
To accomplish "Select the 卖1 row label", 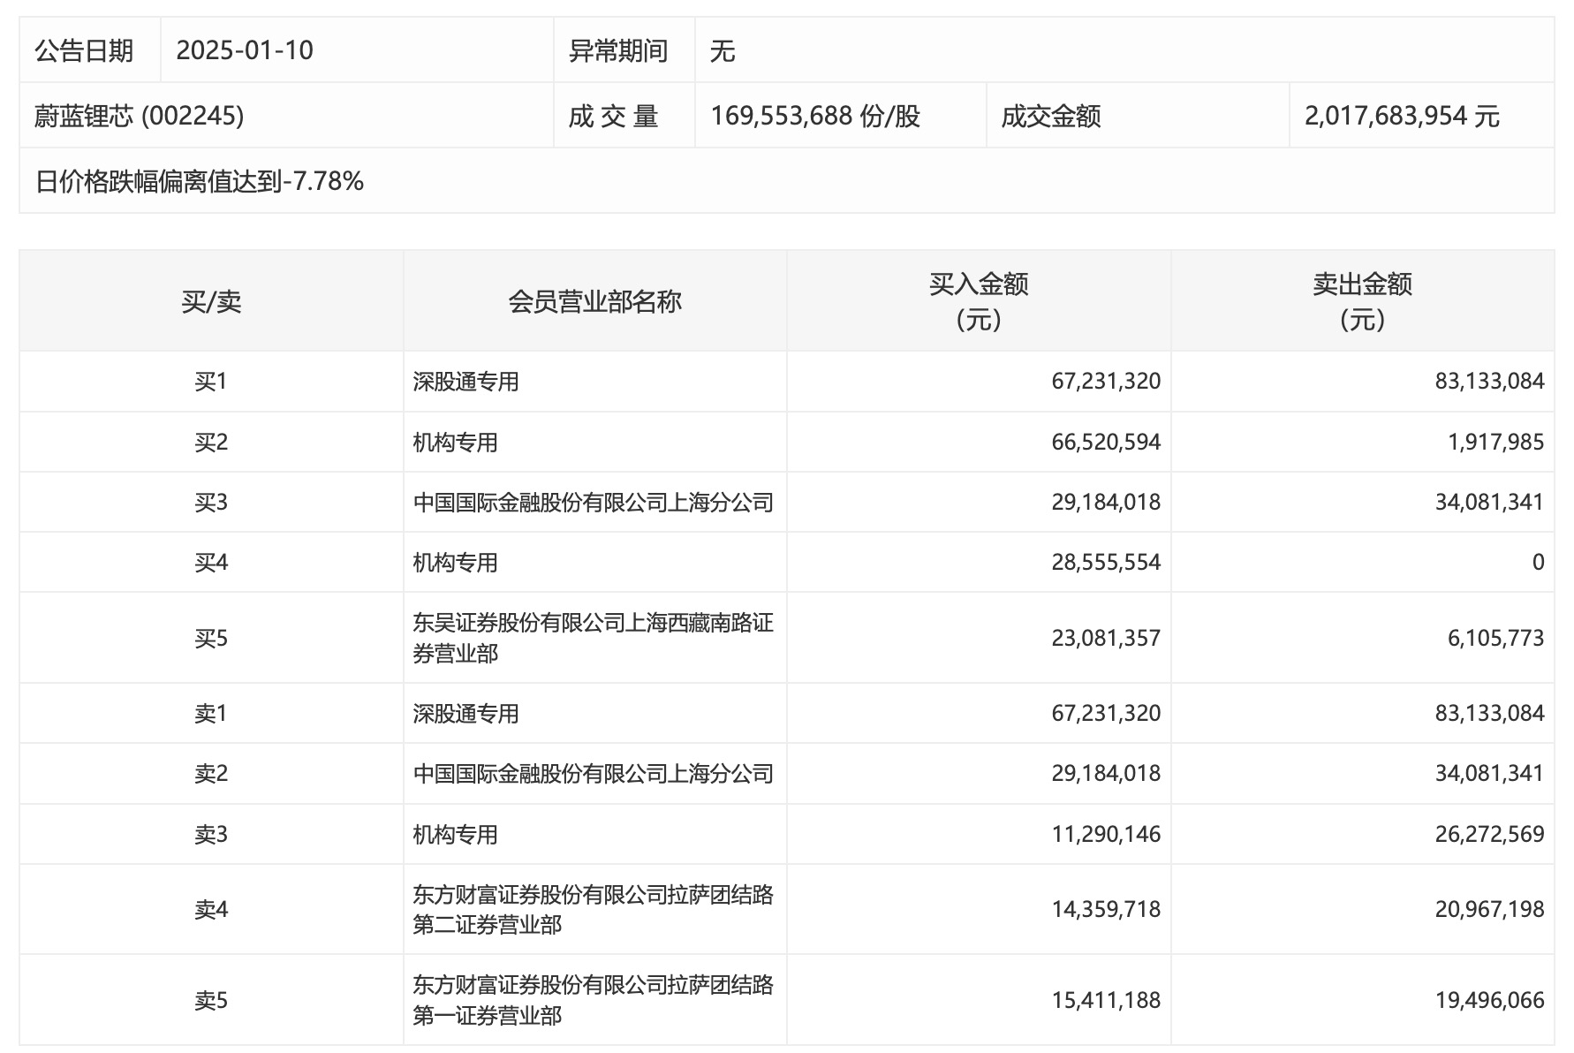I will click(x=211, y=713).
